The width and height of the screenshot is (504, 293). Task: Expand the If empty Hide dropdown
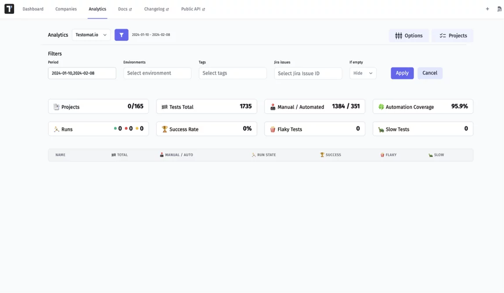coord(363,73)
